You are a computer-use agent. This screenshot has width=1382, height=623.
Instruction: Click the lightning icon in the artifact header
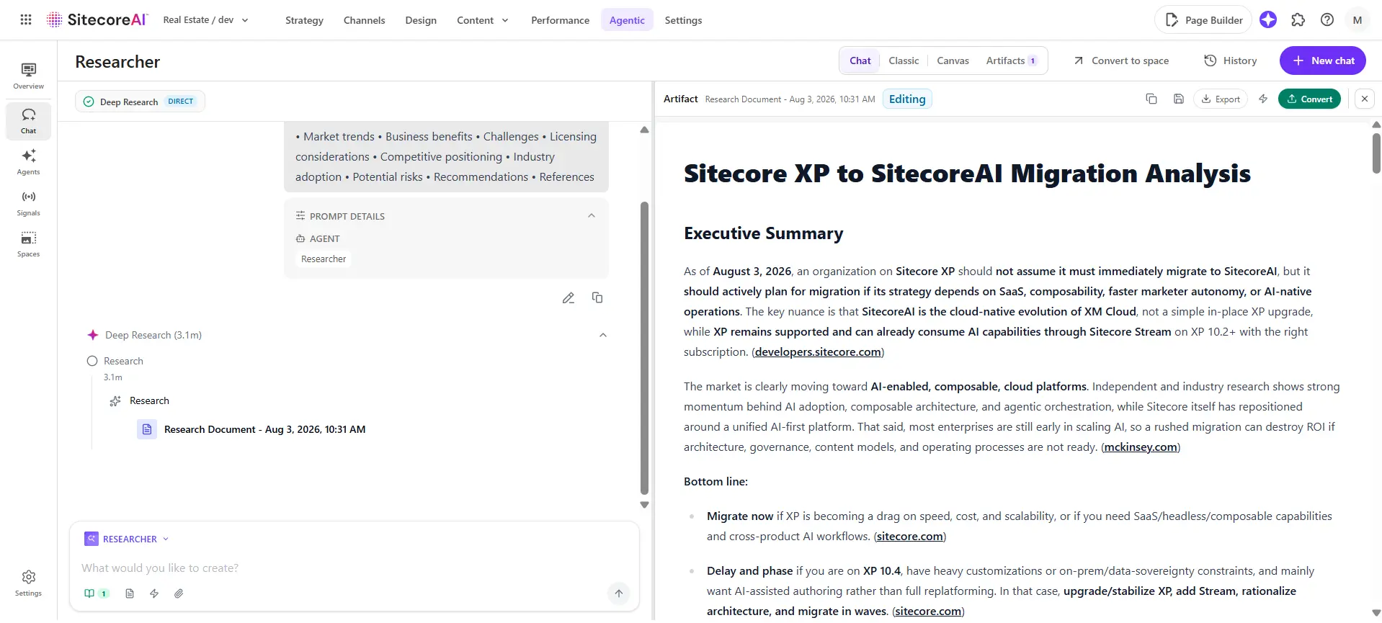(x=1263, y=99)
